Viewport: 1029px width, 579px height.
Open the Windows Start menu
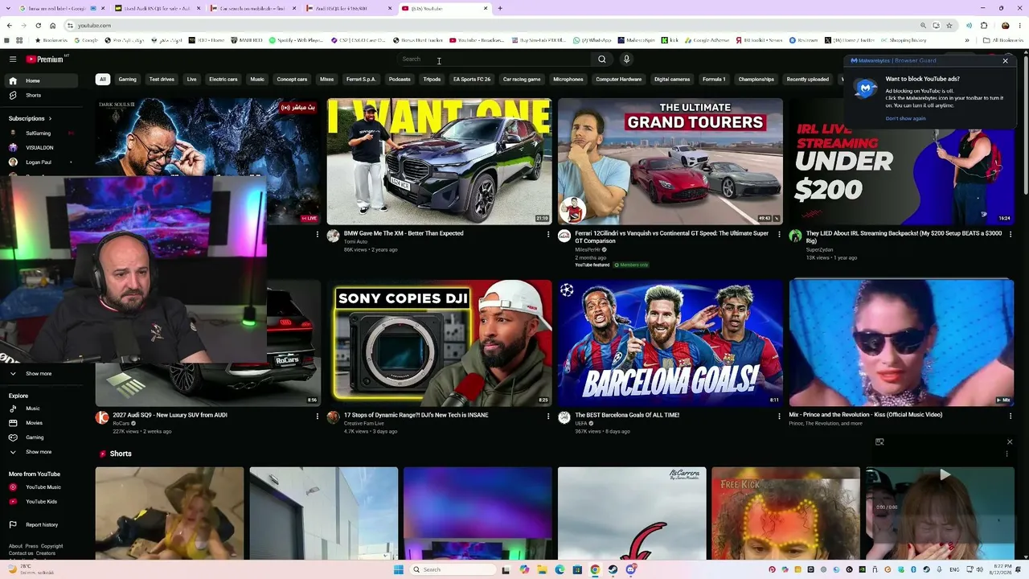click(x=399, y=569)
